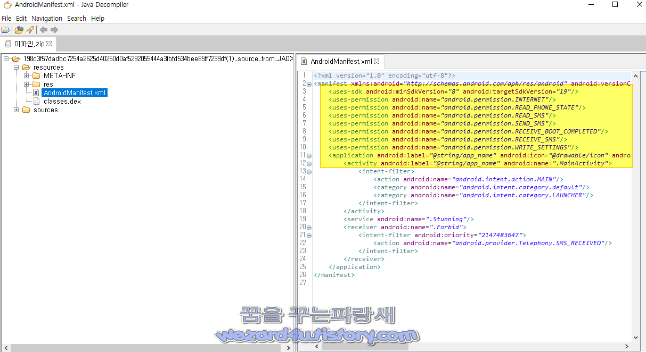Click the Java Decompiler title bar icon

(7, 5)
